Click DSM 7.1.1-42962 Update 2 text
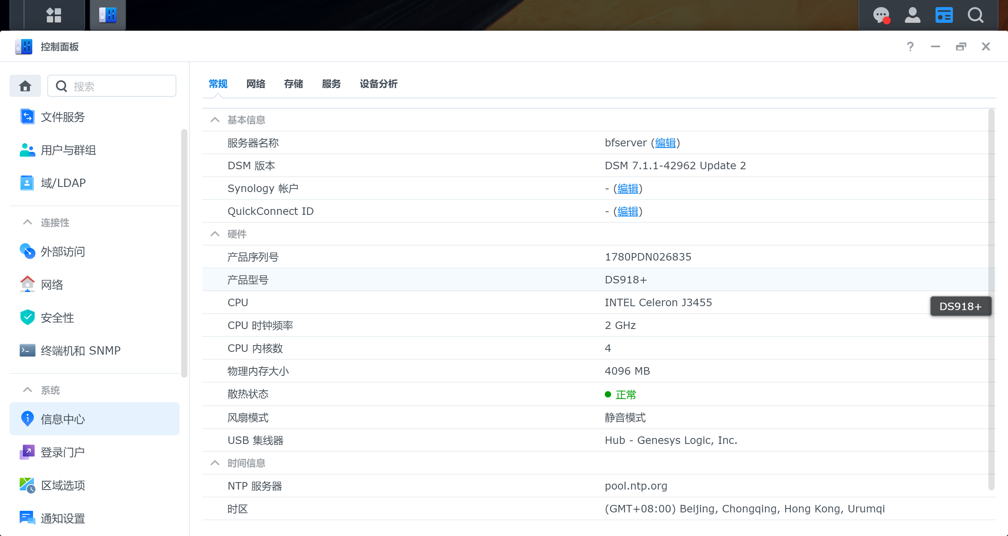This screenshot has width=1008, height=536. 675,166
